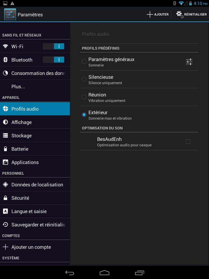Open sliders icon for Paramètres généraux profile
Image resolution: width=209 pixels, height=279 pixels.
(189, 62)
